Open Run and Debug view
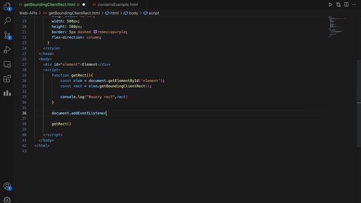The image size is (361, 203). coord(7,50)
